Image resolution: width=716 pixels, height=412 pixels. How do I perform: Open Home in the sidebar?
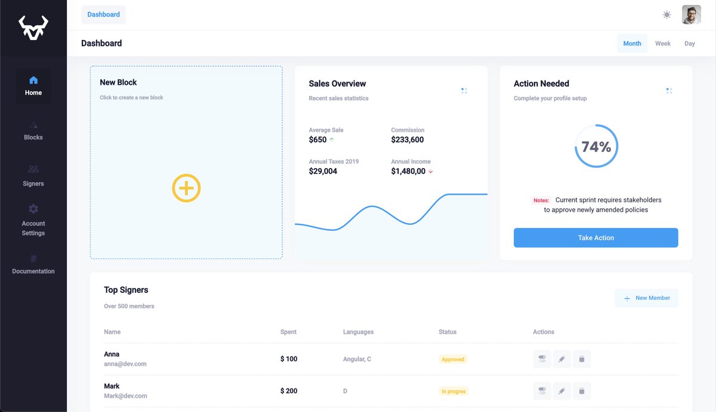tap(33, 86)
